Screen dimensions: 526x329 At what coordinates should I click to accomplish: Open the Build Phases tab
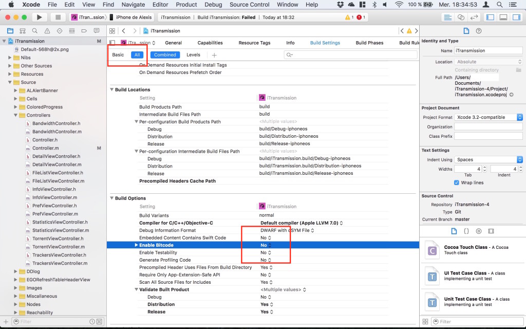pyautogui.click(x=369, y=43)
